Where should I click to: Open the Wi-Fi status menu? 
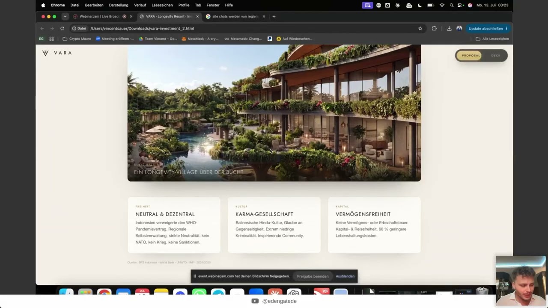[x=442, y=5]
